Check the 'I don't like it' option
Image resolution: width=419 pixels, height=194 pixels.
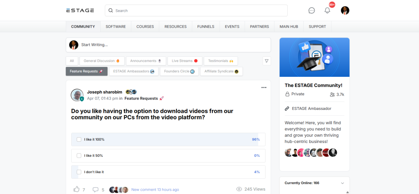79,172
